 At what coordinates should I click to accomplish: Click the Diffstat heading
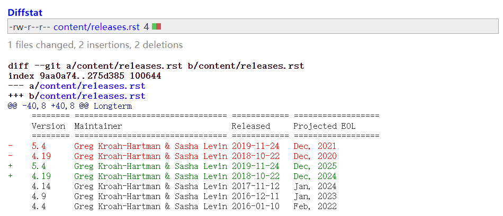[x=25, y=12]
